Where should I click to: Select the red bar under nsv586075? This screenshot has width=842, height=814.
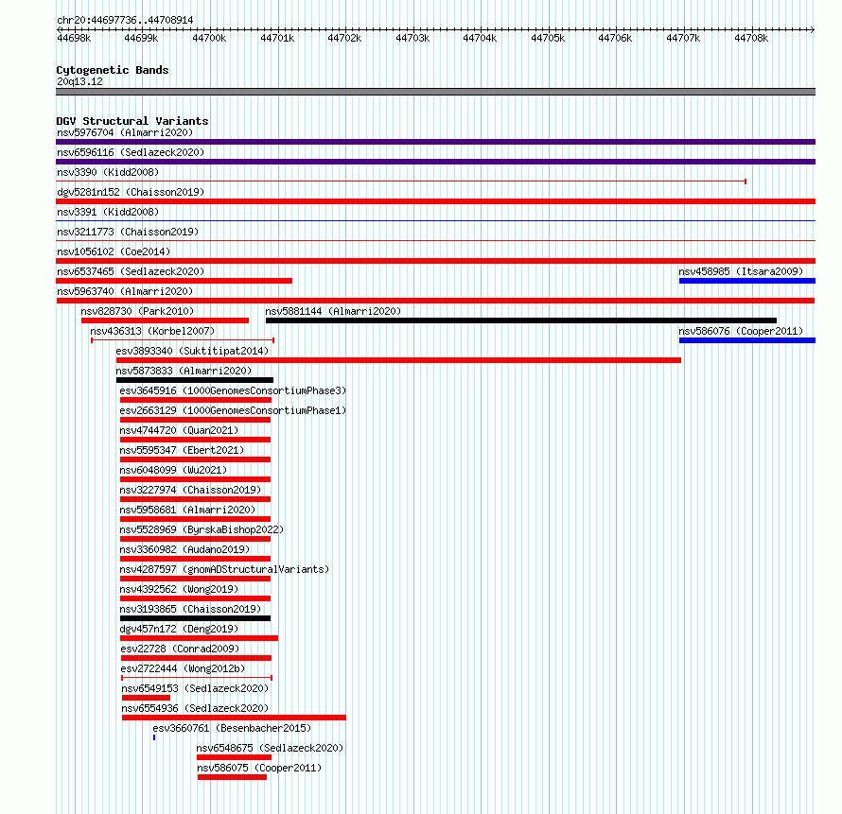tap(232, 777)
